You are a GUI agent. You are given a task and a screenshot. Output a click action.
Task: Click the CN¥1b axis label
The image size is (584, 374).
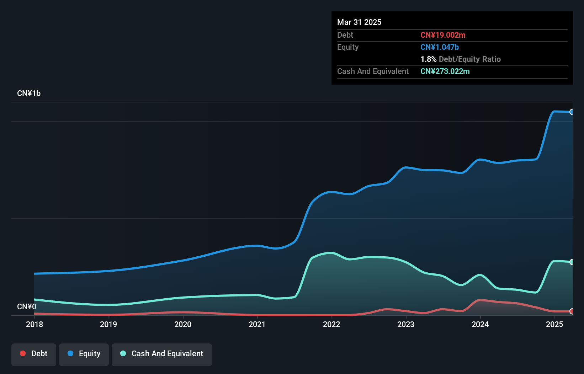(x=29, y=93)
